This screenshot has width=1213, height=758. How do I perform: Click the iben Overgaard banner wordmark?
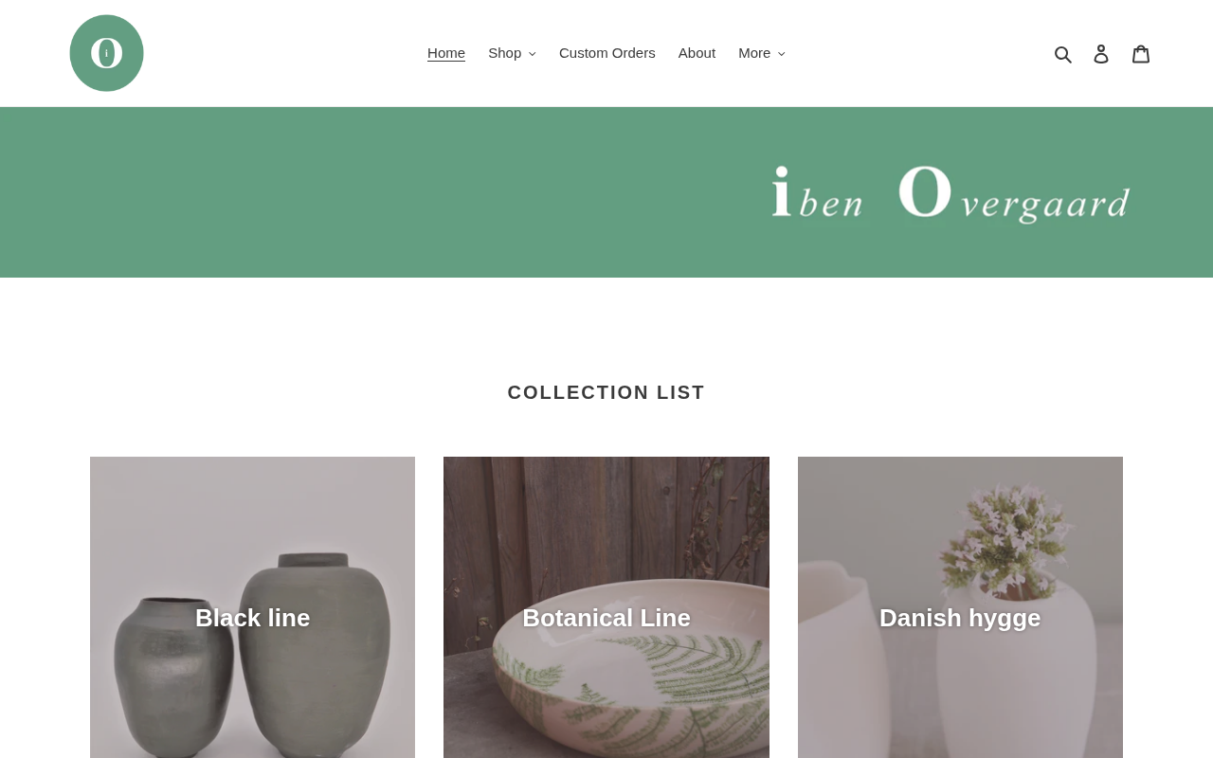[951, 194]
